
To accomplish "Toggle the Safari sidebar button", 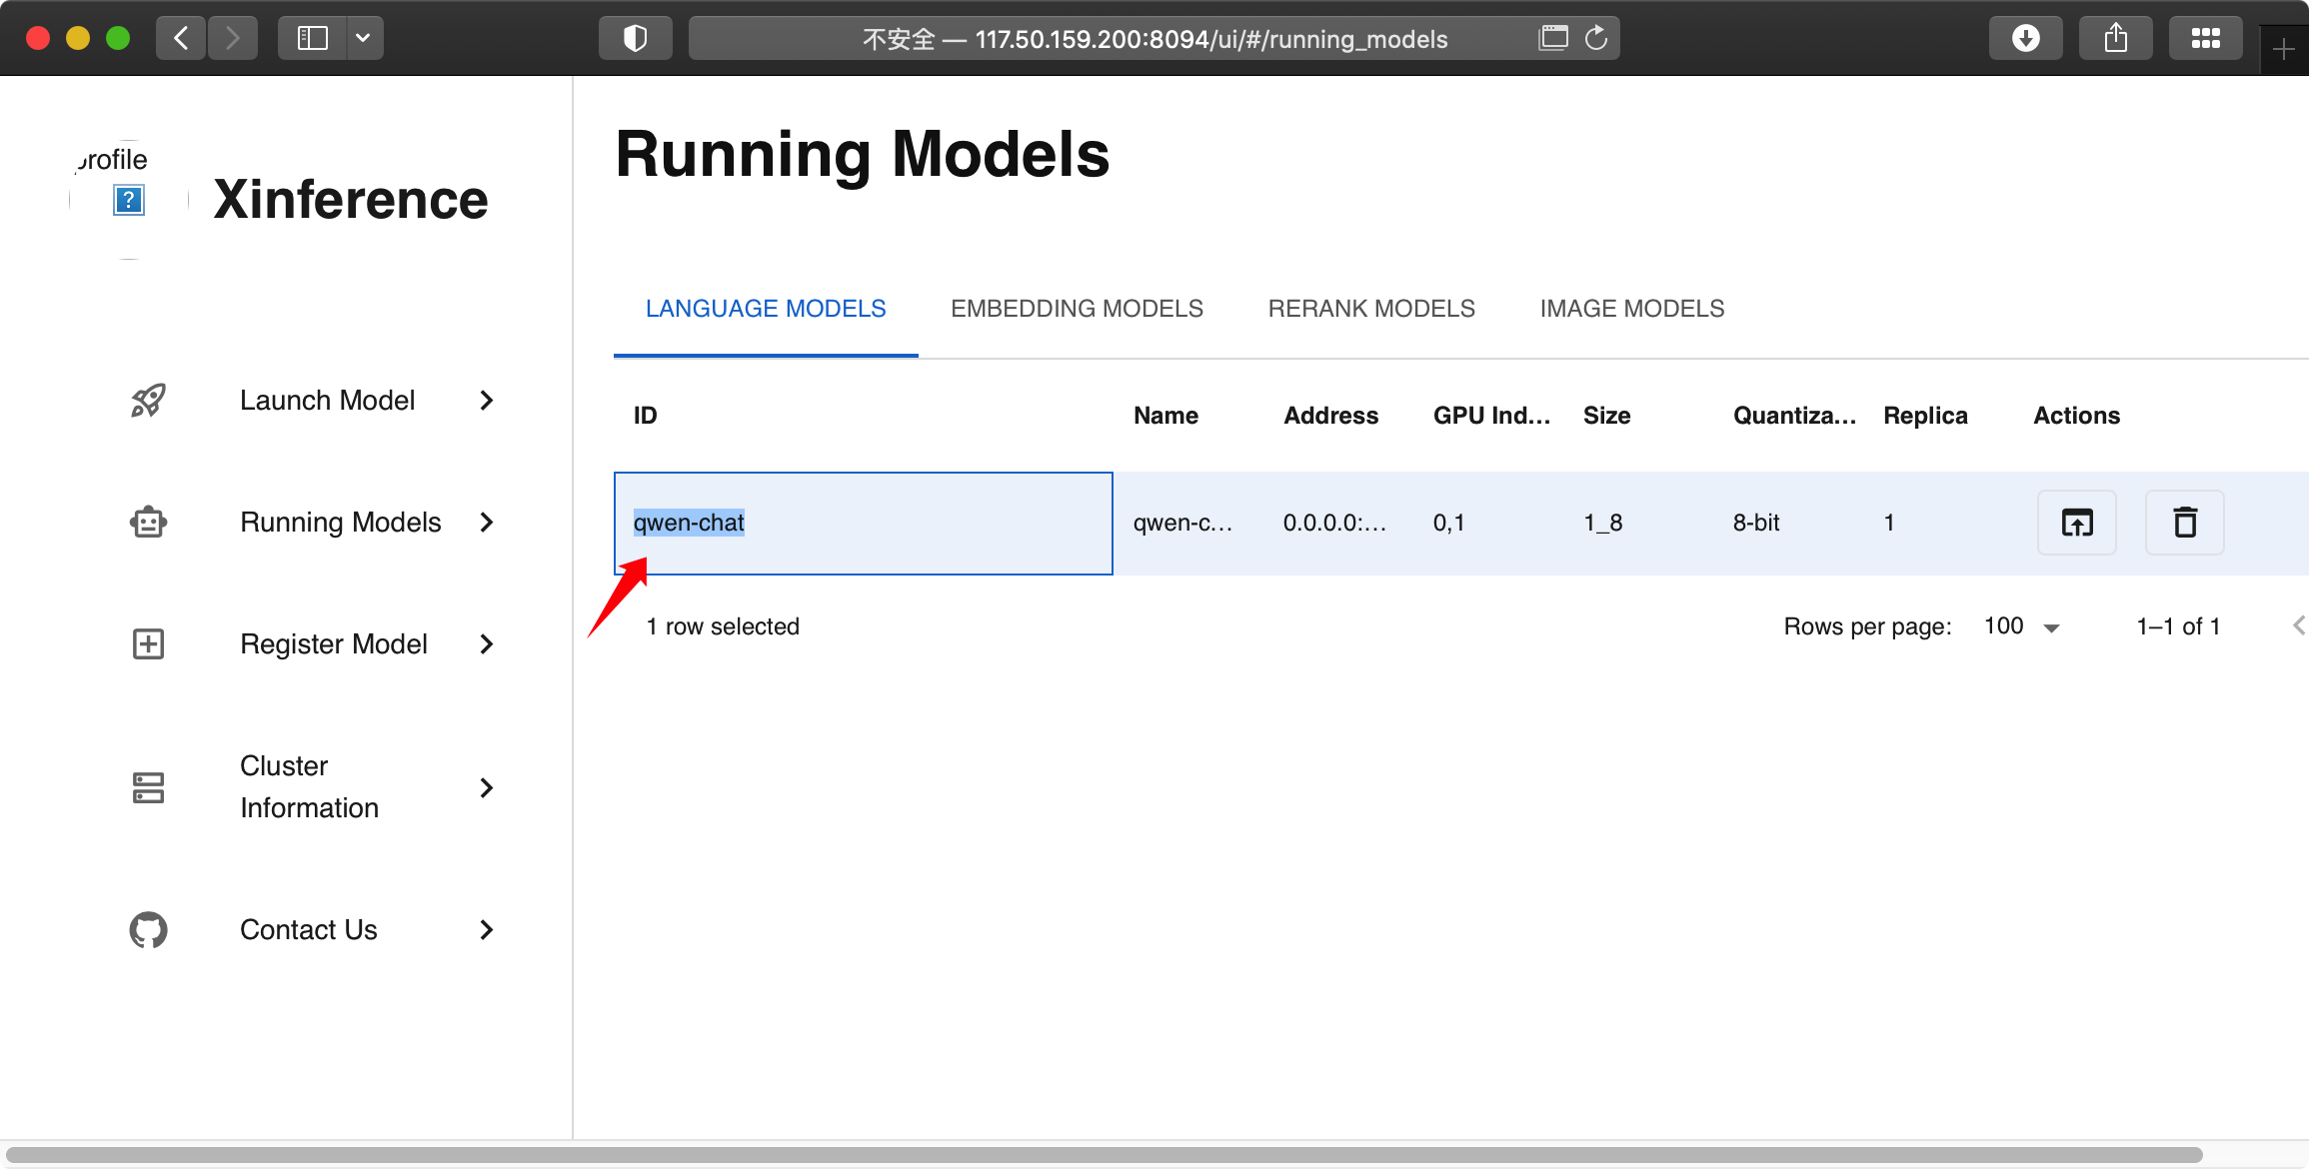I will point(312,39).
